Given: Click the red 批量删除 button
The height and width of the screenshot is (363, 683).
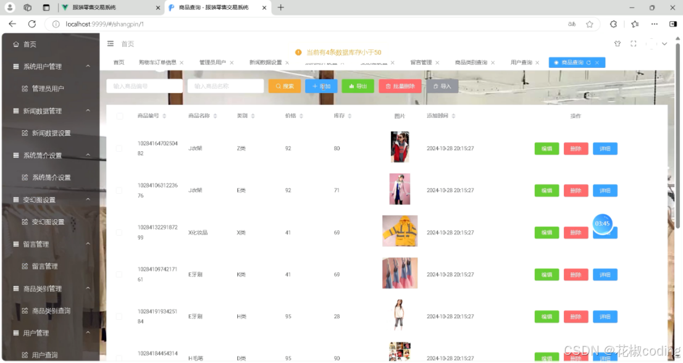Looking at the screenshot, I should 400,86.
